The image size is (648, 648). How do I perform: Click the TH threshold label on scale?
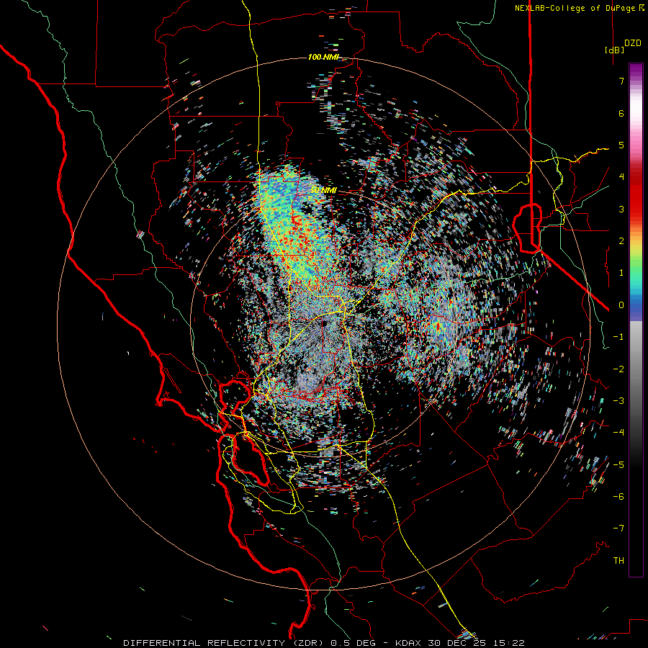618,561
